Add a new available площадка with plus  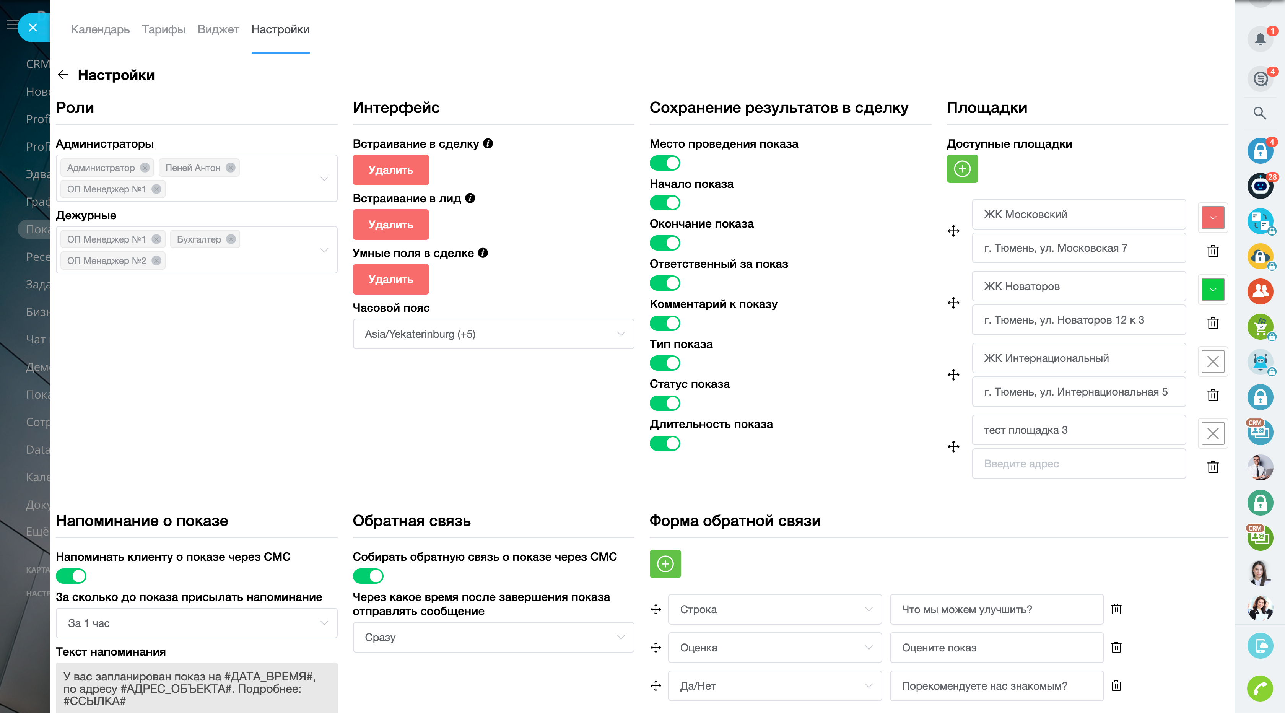point(962,169)
